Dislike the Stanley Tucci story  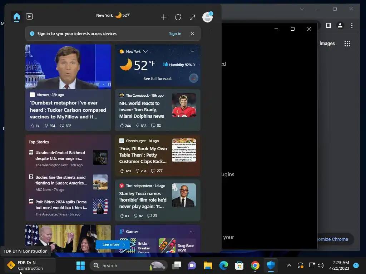pyautogui.click(x=138, y=216)
